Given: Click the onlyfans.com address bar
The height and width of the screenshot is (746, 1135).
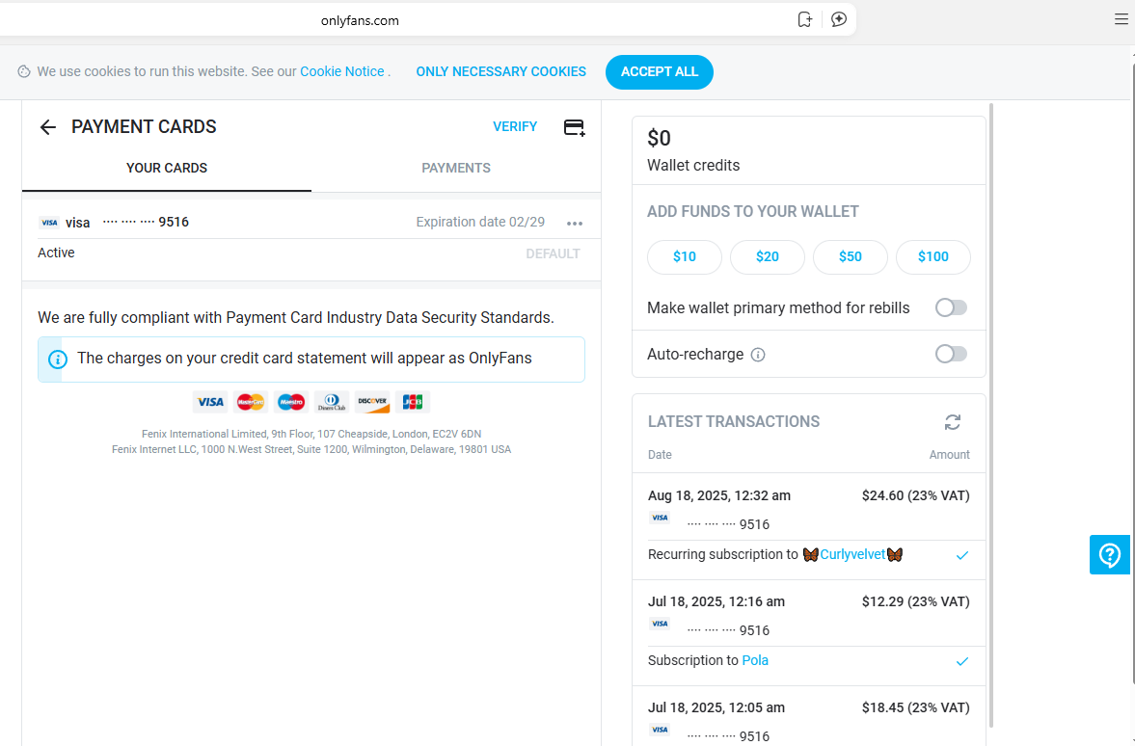Looking at the screenshot, I should (x=360, y=20).
